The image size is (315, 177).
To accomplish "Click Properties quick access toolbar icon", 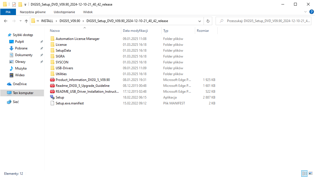I will click(14, 4).
